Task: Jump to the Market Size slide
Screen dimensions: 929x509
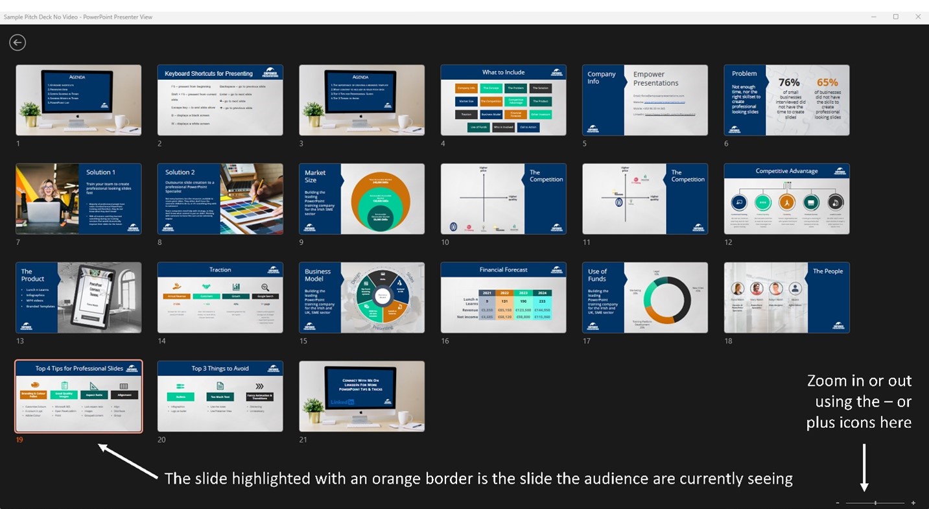Action: 361,198
